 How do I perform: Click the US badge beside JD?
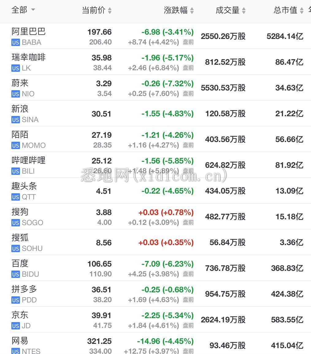coord(16,325)
